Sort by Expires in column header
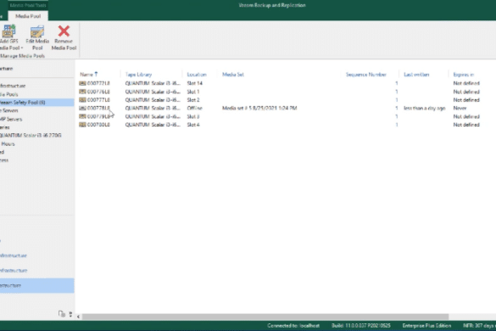496x331 pixels. click(x=464, y=75)
